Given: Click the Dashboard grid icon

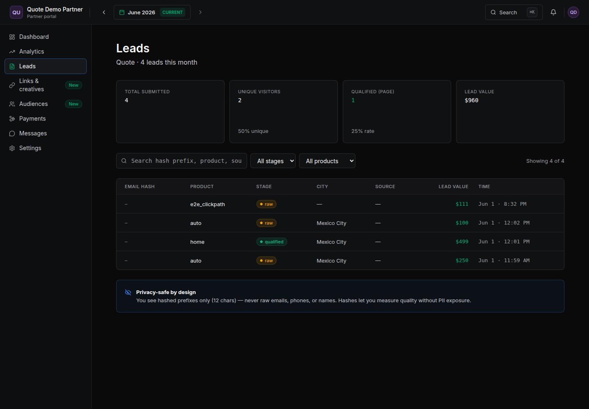Looking at the screenshot, I should (x=12, y=37).
